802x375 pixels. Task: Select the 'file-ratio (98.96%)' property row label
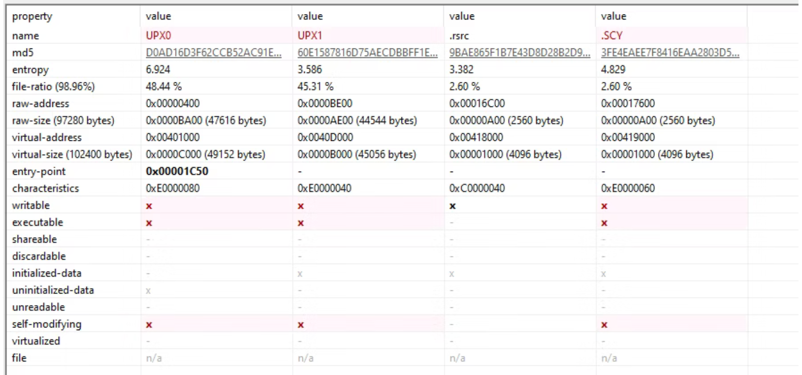click(x=53, y=87)
